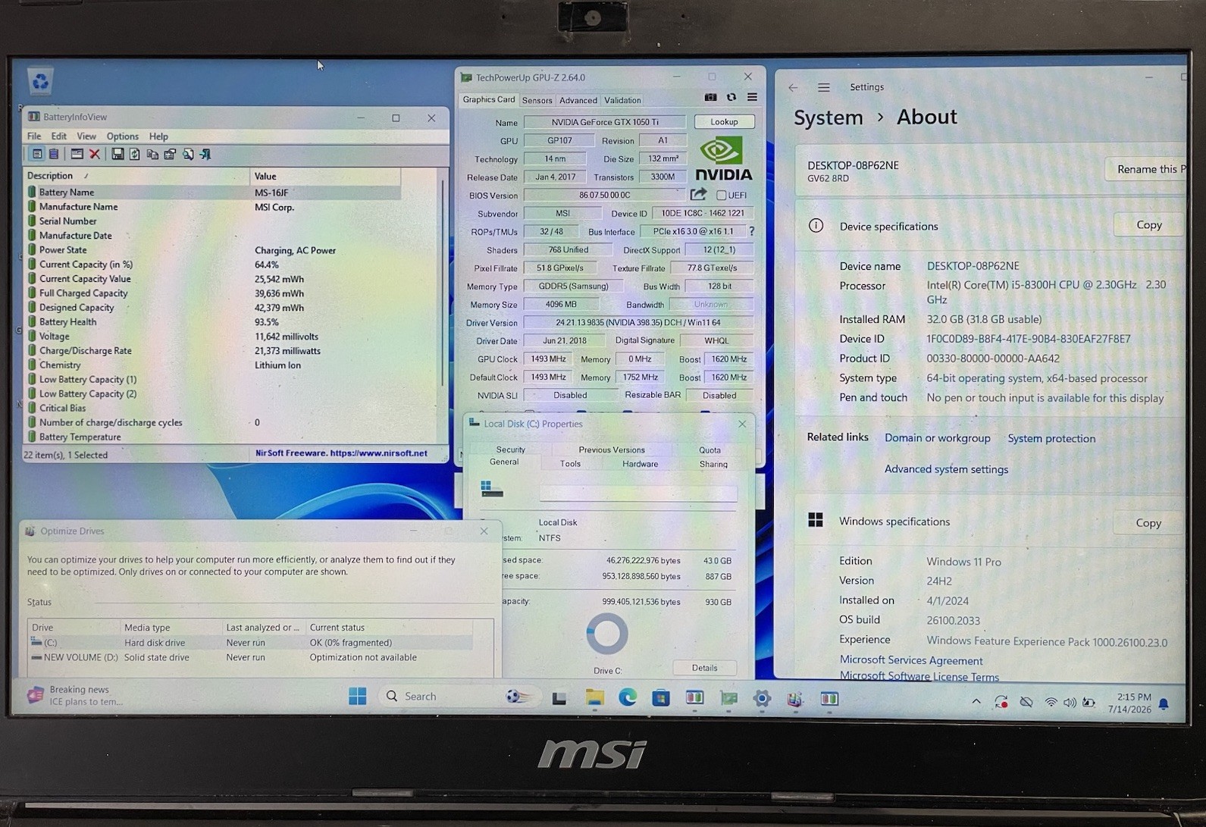Click the disk usage donut chart for Drive C:
1206x827 pixels.
pos(606,634)
